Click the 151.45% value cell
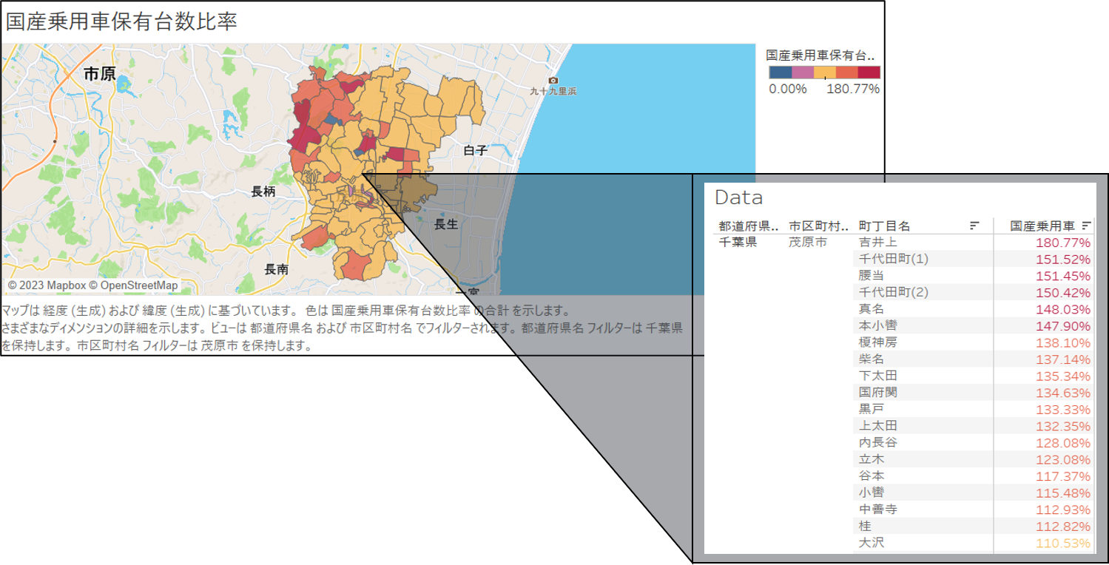Screen dimensions: 1109x565 coord(1063,276)
